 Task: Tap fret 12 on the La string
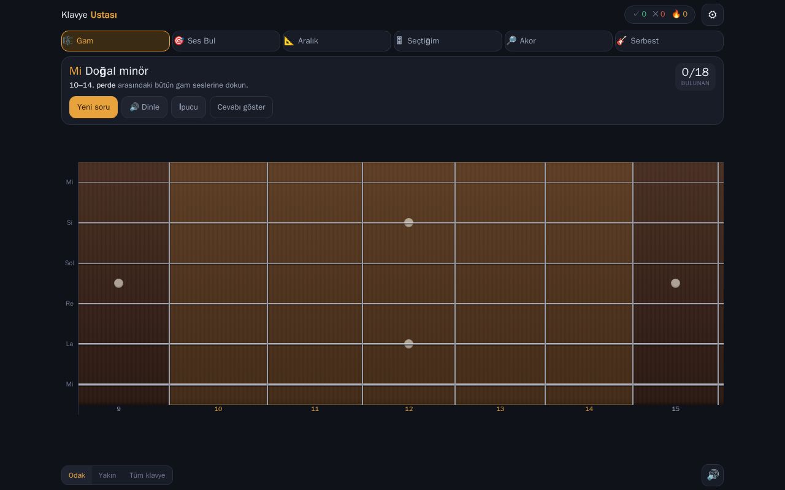click(x=408, y=344)
